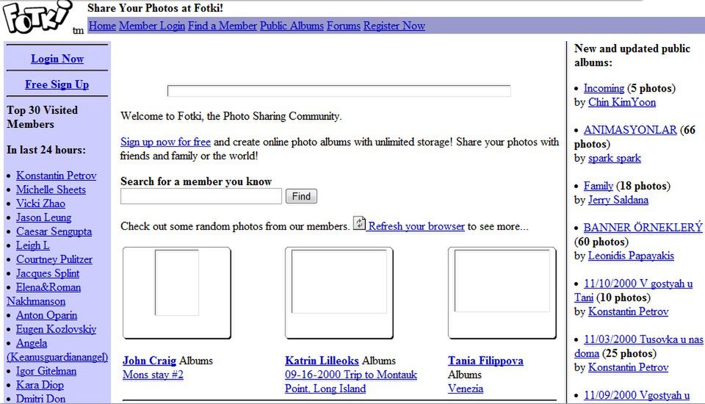Click the Login Now link
Image resolution: width=705 pixels, height=404 pixels.
(x=57, y=59)
